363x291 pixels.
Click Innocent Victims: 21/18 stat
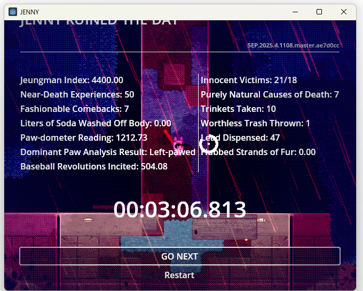point(249,80)
